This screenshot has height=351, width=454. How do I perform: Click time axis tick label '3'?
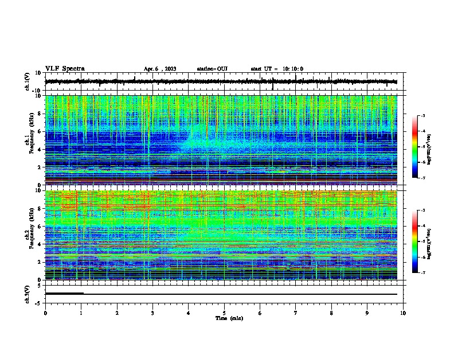point(152,313)
